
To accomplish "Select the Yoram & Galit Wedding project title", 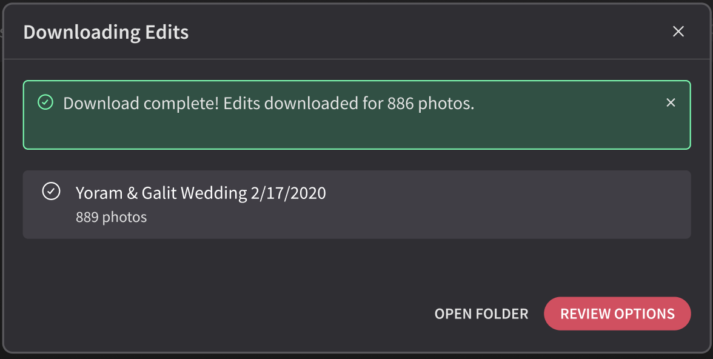I will pos(201,193).
